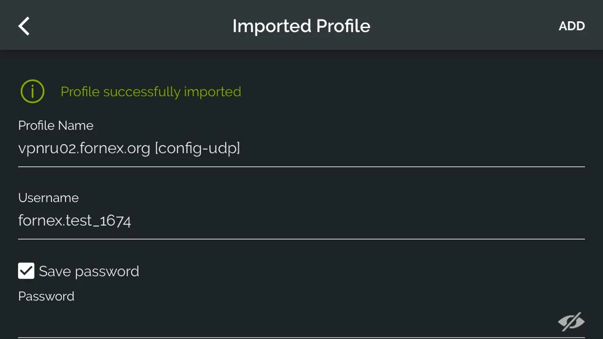Reveal password with the crossed-eye icon
This screenshot has height=339, width=603.
click(571, 322)
